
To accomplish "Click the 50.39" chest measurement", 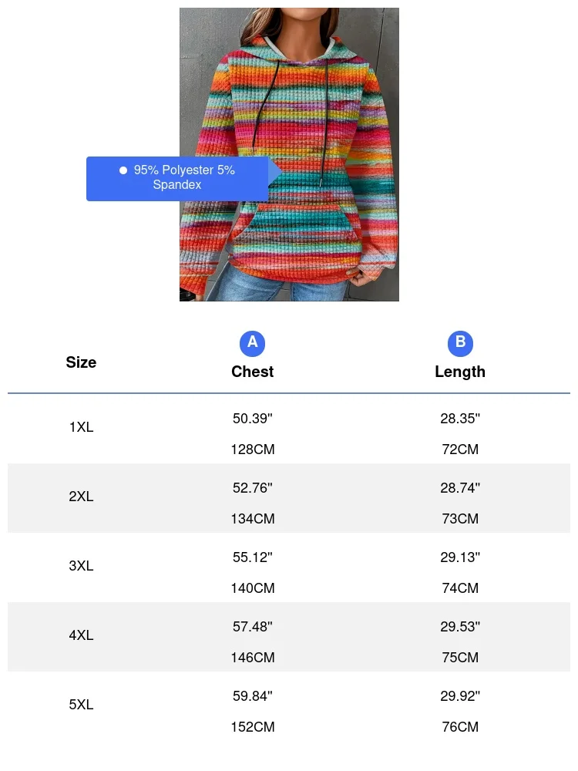I will pos(253,419).
